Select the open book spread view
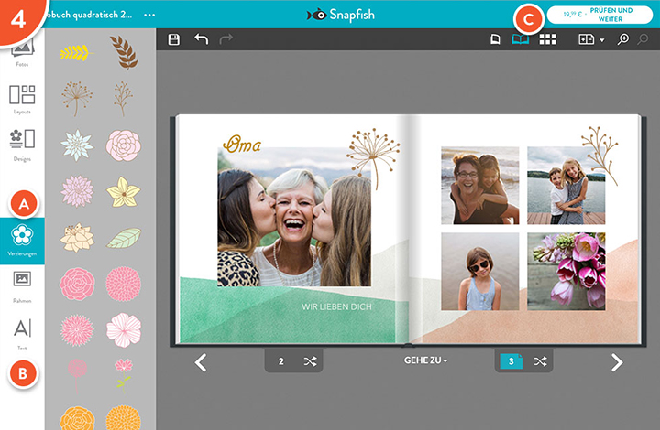Screen dimensions: 660x430 coord(521,39)
